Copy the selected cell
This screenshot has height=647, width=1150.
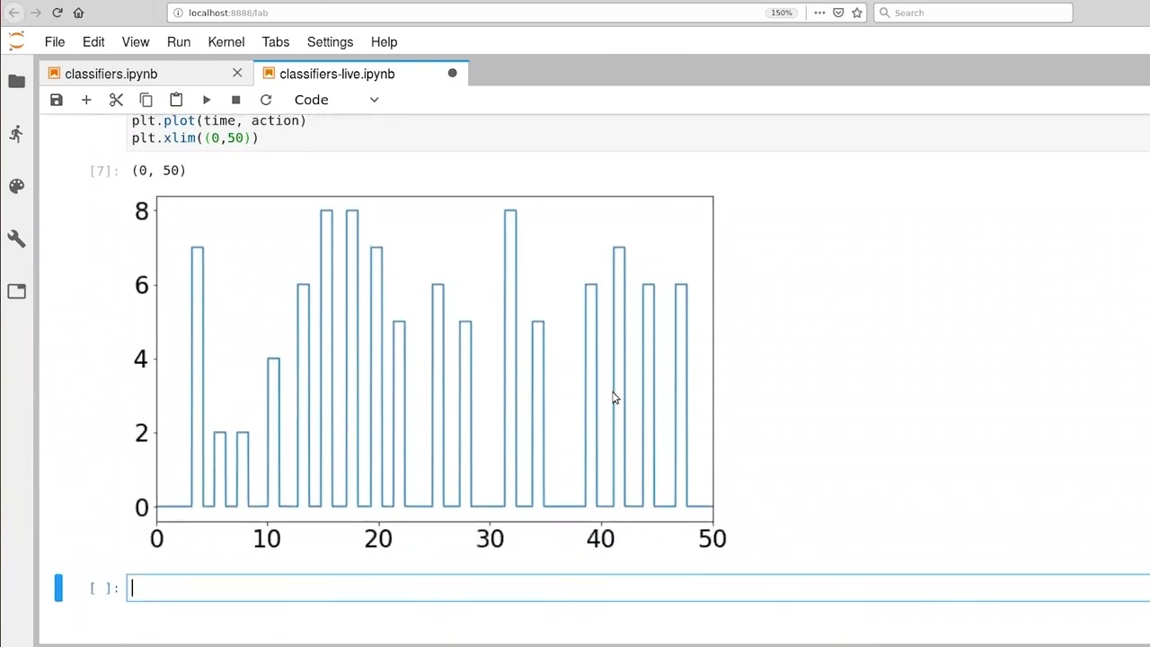pos(146,100)
